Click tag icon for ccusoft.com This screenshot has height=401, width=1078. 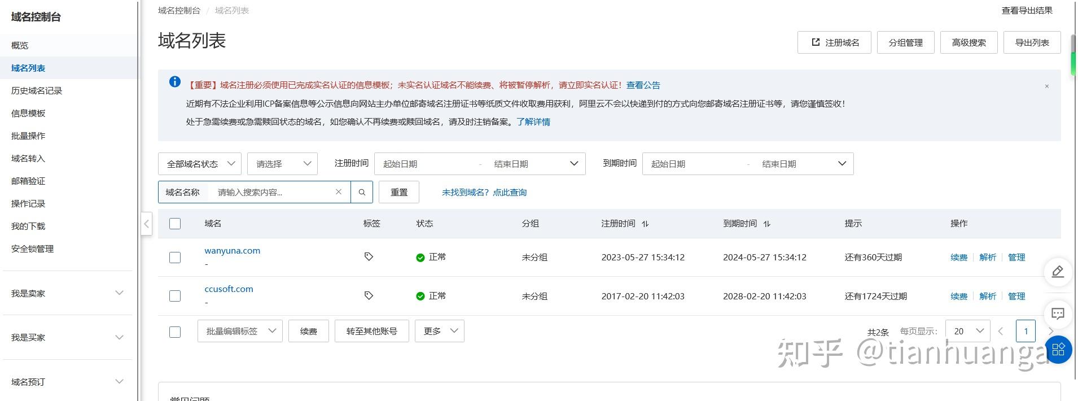pos(369,295)
